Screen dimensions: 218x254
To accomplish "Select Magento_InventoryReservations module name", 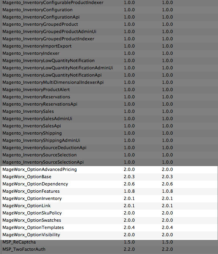I will pos(36,97).
